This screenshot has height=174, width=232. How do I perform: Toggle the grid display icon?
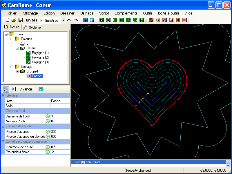click(92, 20)
